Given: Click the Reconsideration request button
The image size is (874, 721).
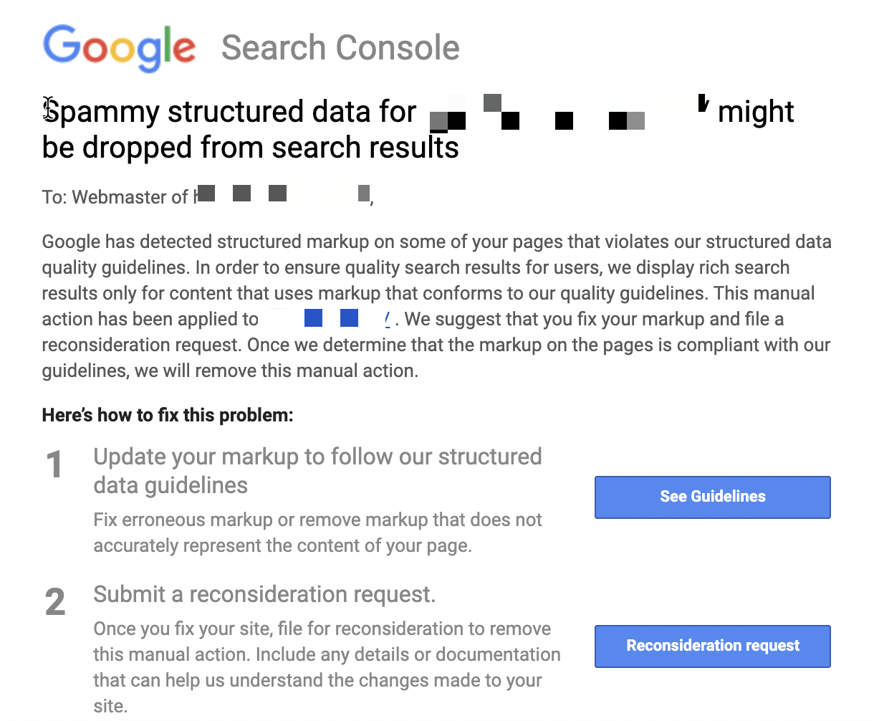Looking at the screenshot, I should pos(712,646).
